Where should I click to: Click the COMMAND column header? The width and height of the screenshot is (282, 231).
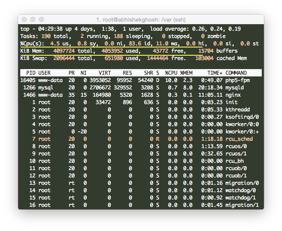236,73
